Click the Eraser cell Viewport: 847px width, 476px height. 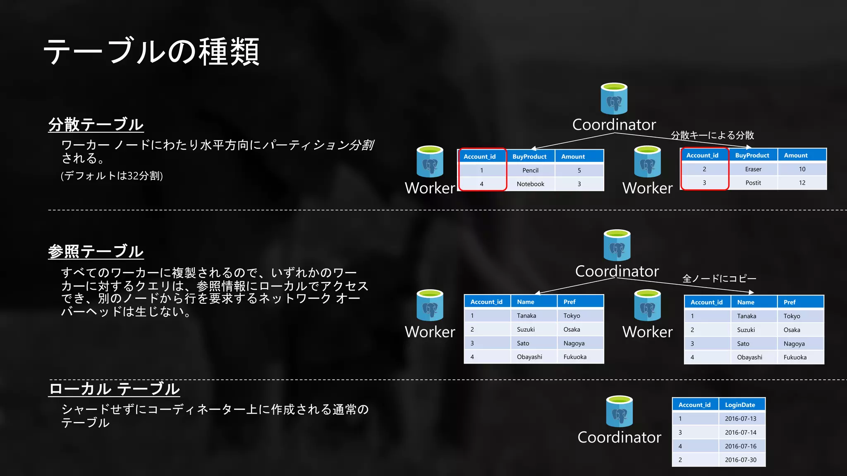(753, 169)
